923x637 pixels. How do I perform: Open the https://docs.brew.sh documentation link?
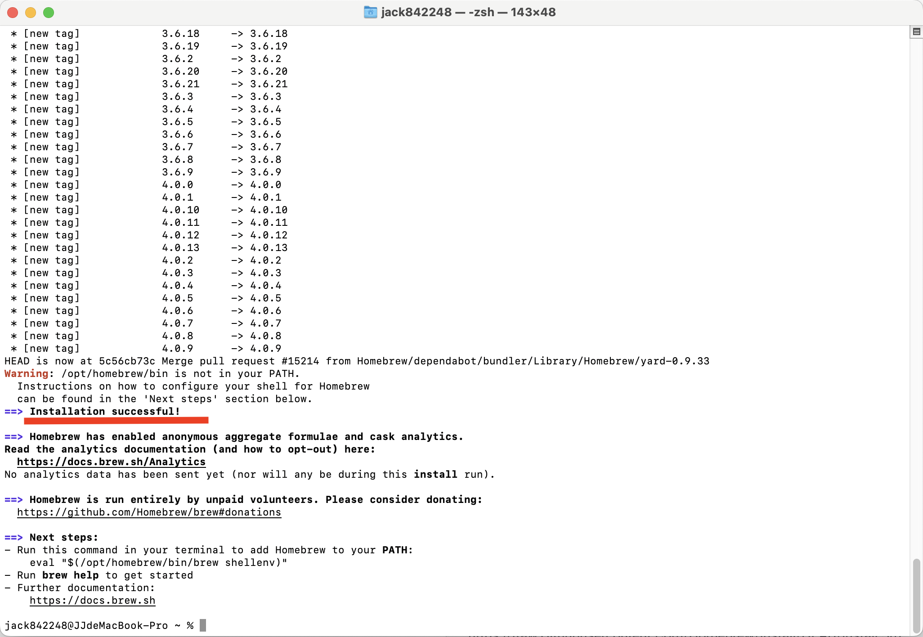point(92,601)
